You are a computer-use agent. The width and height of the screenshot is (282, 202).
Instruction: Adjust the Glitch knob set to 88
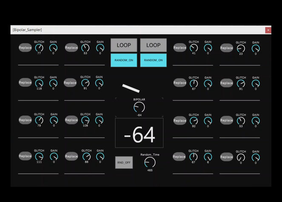[x=86, y=156]
